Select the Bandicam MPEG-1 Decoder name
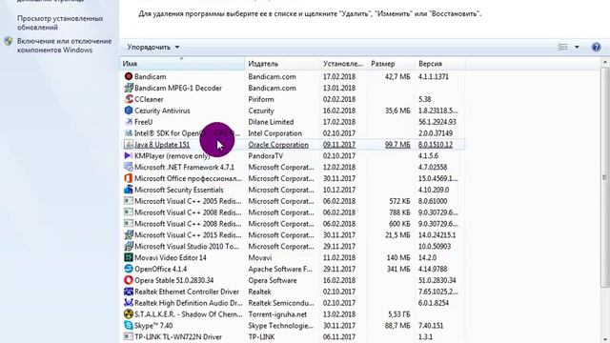 pyautogui.click(x=178, y=88)
